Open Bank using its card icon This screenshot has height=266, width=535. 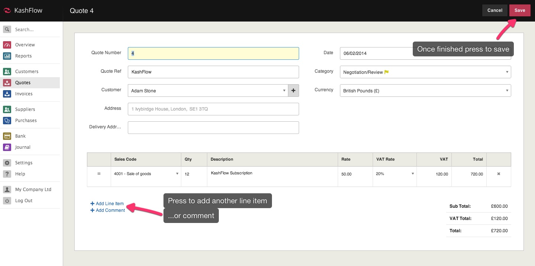pyautogui.click(x=7, y=136)
